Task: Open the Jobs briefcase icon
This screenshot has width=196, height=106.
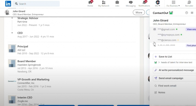Action: coord(117,2)
